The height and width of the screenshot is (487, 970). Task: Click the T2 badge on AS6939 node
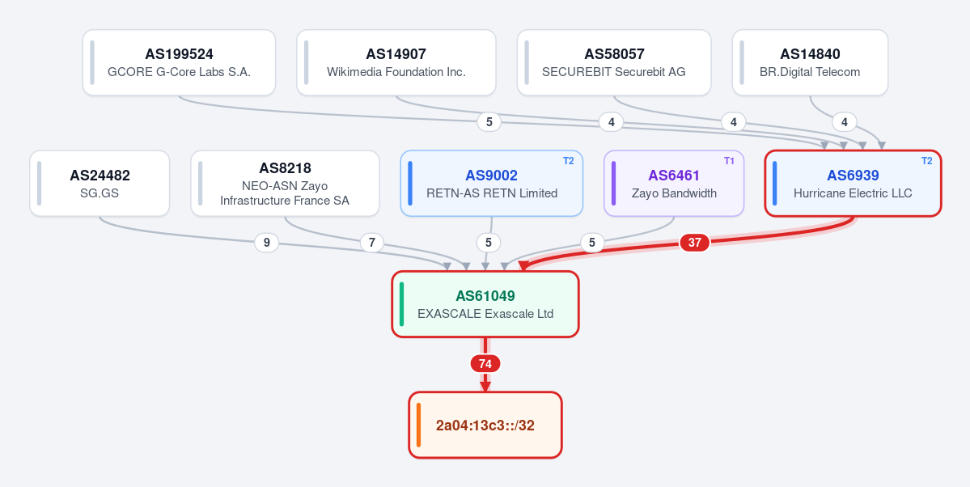[x=926, y=161]
